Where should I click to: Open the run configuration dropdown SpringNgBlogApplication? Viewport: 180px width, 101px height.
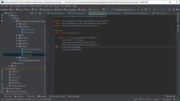123,10
